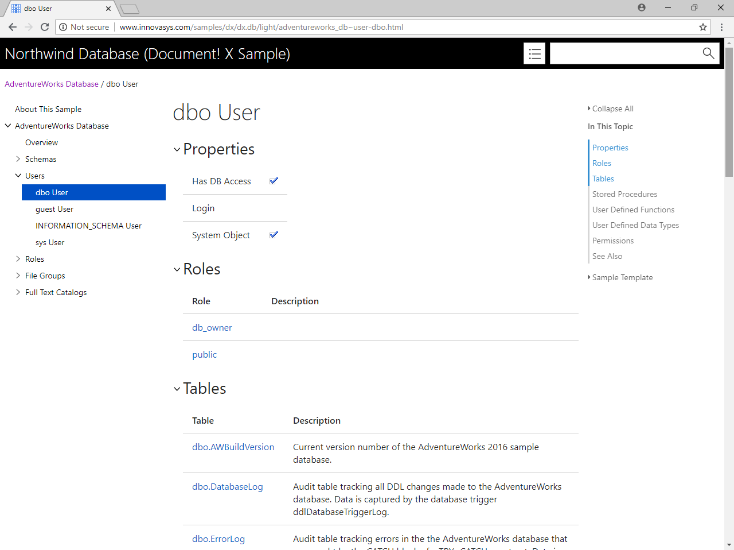The height and width of the screenshot is (550, 734).
Task: Toggle the Has DB Access checkmark
Action: click(x=274, y=181)
